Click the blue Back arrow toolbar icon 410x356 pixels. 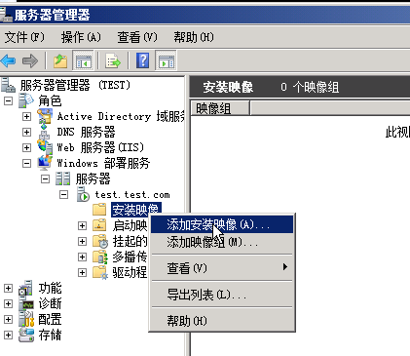(9, 60)
